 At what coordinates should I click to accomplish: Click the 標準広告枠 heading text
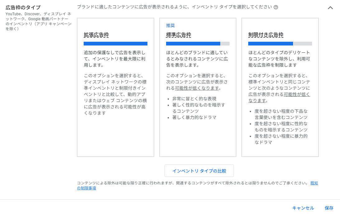click(x=179, y=35)
